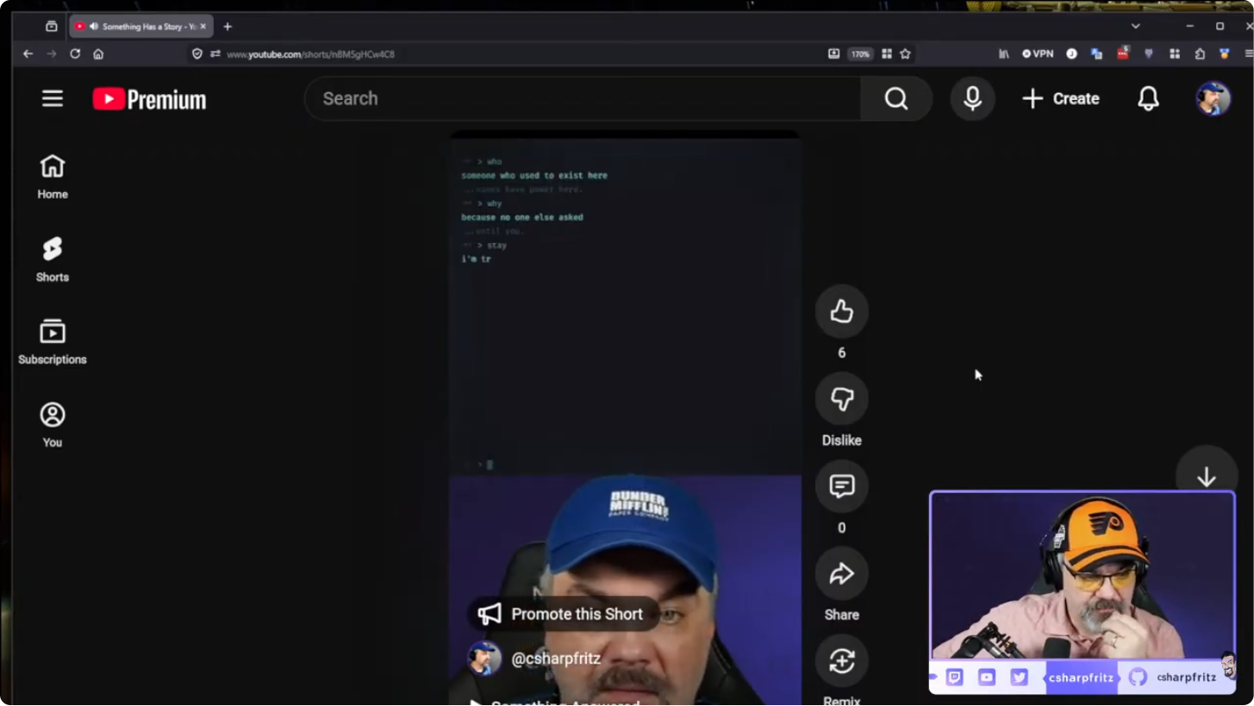
Task: Go to Shorts in sidebar
Action: [53, 259]
